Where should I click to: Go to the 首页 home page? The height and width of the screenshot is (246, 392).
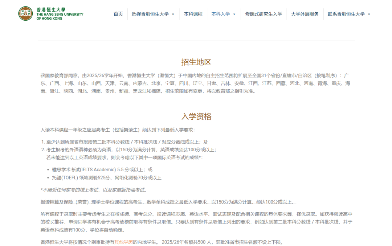pyautogui.click(x=118, y=14)
